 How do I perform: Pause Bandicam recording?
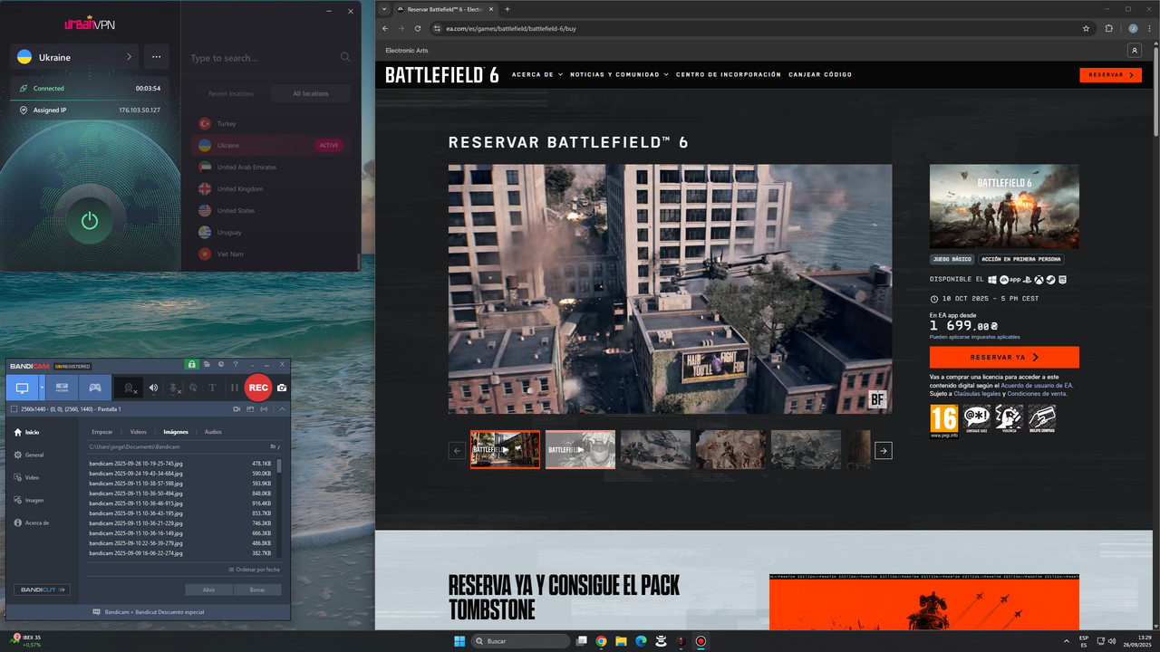pos(234,388)
